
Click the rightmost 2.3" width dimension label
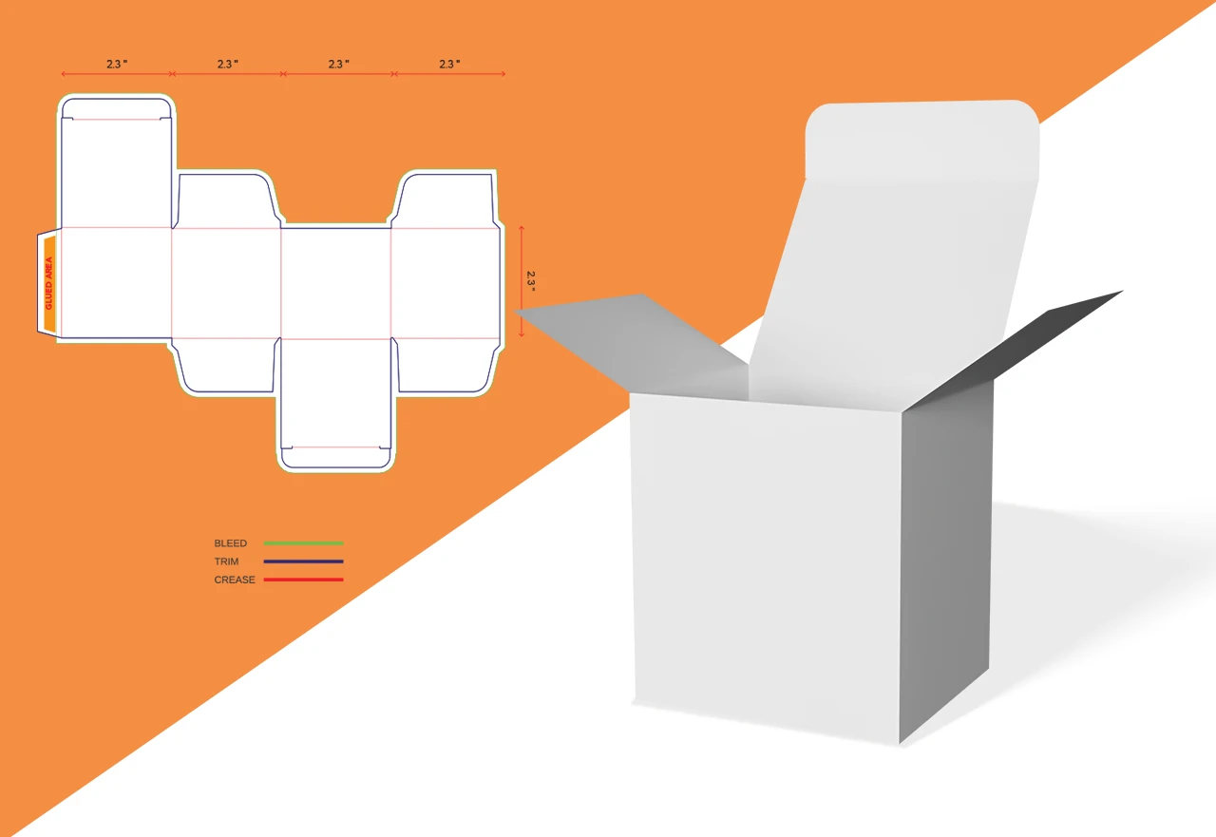pos(449,64)
